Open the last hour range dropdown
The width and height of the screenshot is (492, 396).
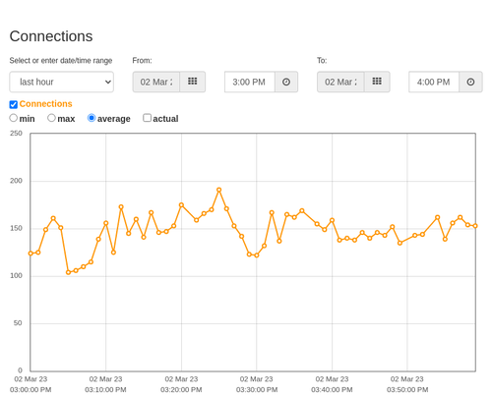coord(62,82)
